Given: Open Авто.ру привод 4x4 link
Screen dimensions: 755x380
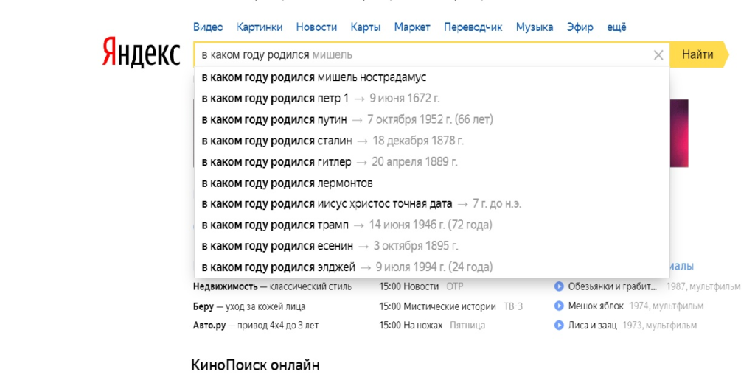Looking at the screenshot, I should coord(256,326).
